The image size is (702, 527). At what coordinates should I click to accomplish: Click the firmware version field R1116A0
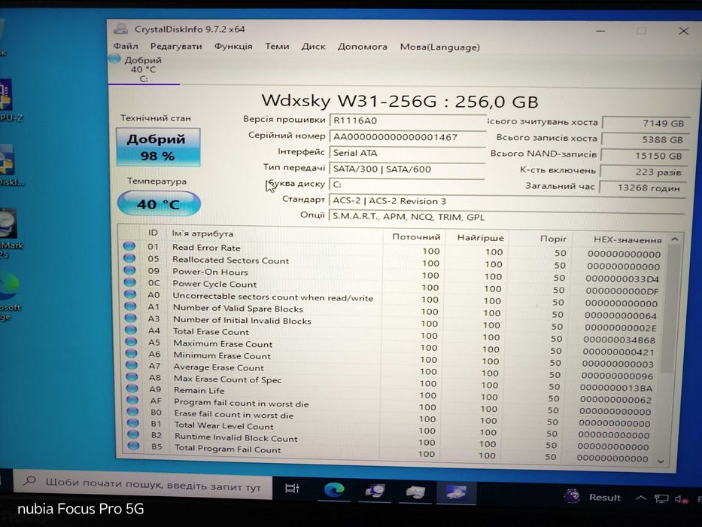pyautogui.click(x=407, y=120)
